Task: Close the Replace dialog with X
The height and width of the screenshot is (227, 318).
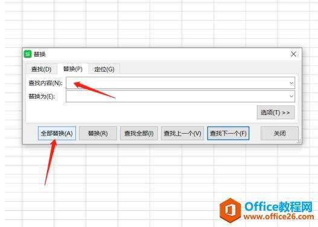Action: (x=293, y=54)
